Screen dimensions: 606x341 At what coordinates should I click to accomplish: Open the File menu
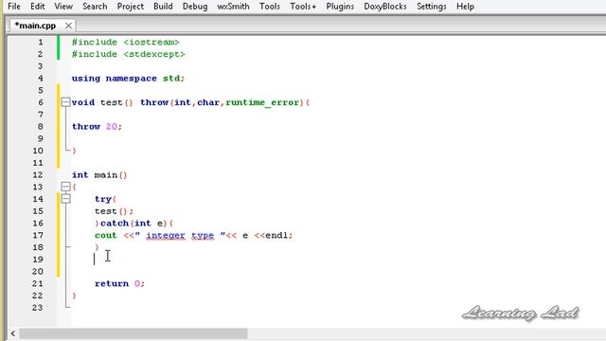click(14, 7)
